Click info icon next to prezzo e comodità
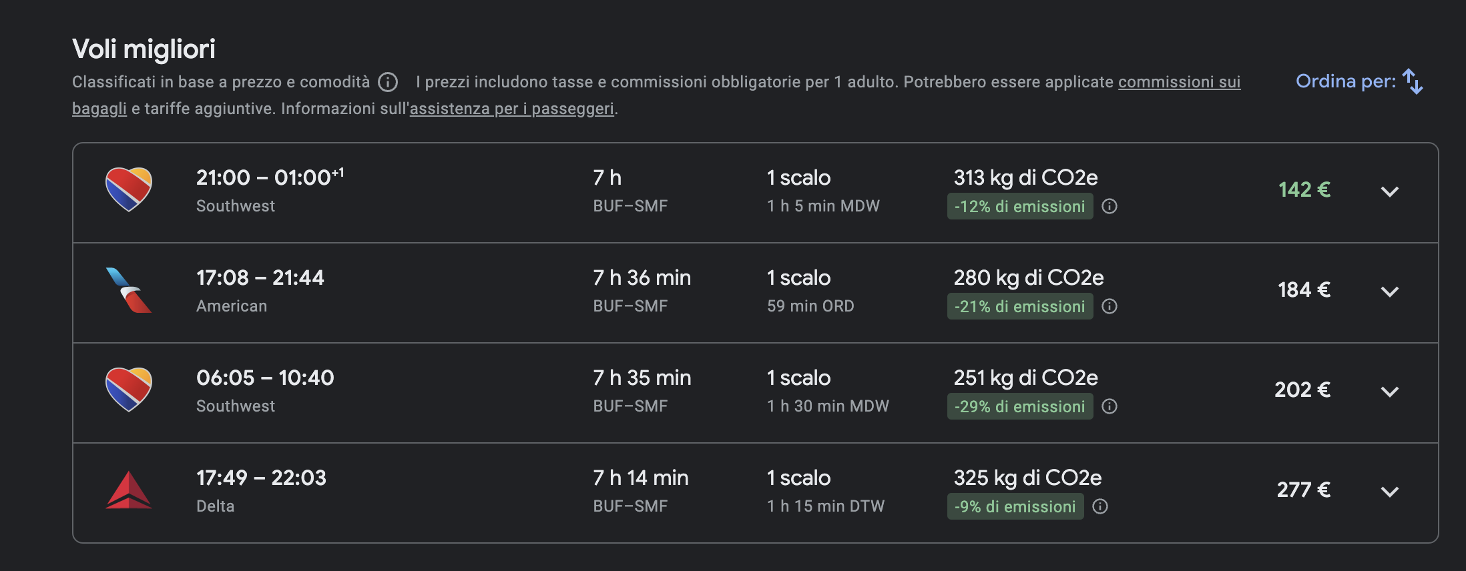This screenshot has height=571, width=1466. tap(388, 82)
